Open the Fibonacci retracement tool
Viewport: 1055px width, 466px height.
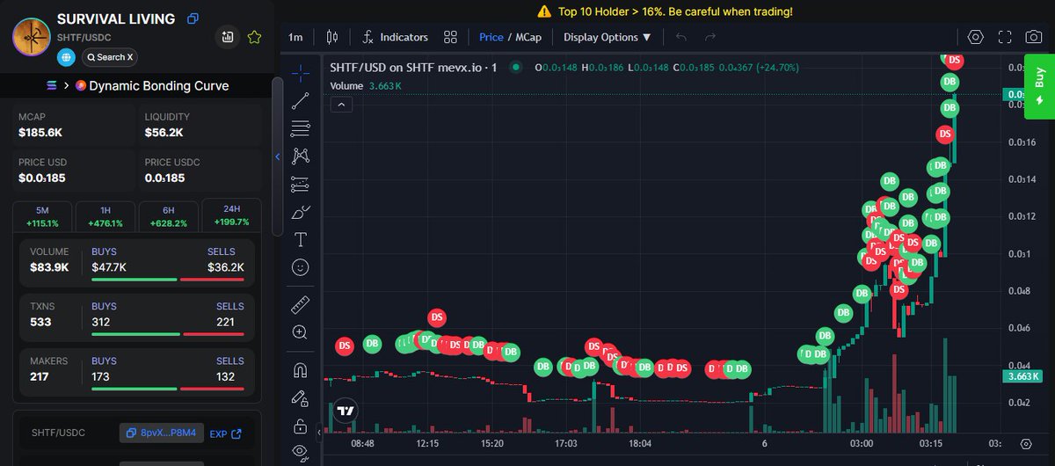click(301, 127)
